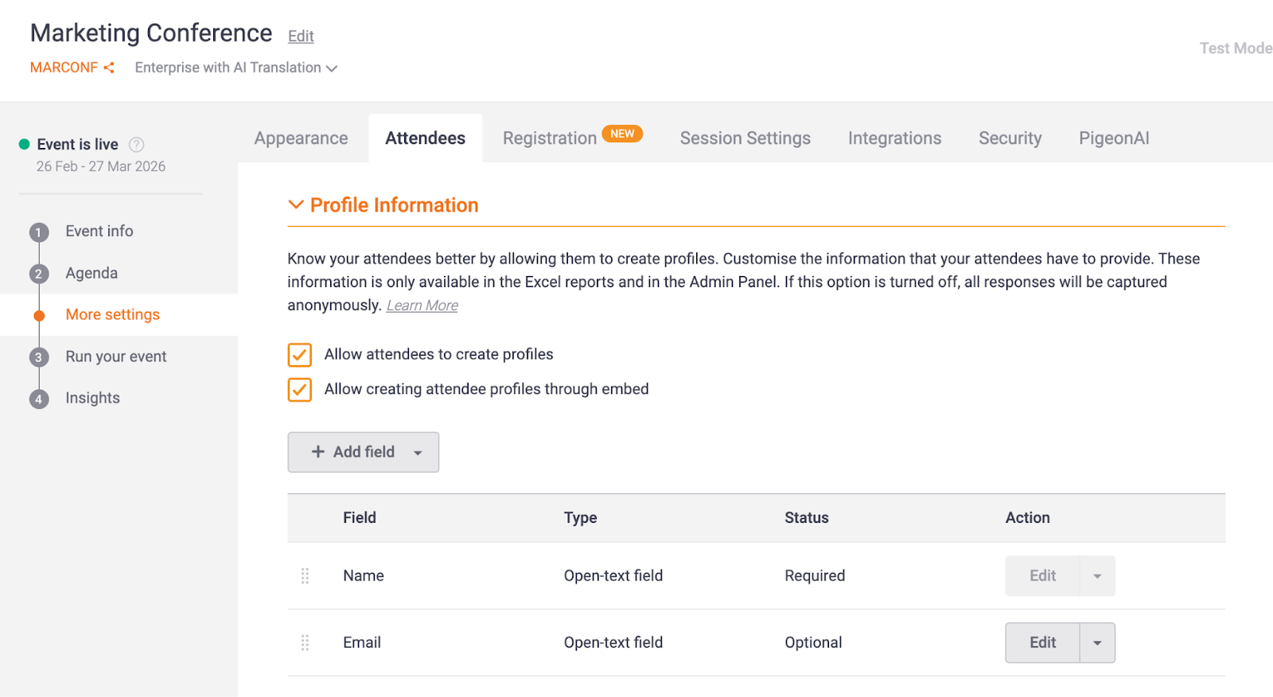Image resolution: width=1273 pixels, height=697 pixels.
Task: Open dropdown arrow next to Email Edit
Action: coord(1097,643)
